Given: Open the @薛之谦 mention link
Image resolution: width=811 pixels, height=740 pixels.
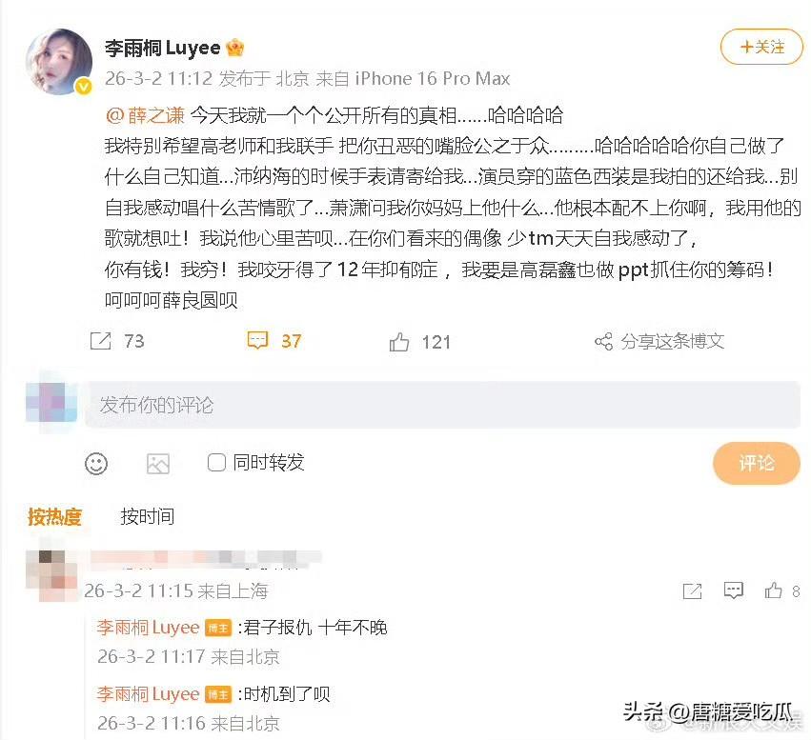Looking at the screenshot, I should [x=145, y=114].
